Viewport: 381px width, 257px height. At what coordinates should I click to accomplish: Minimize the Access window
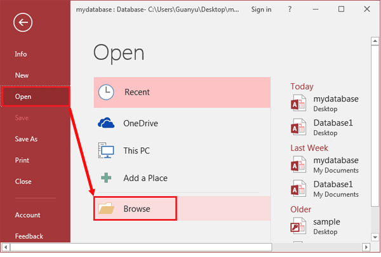[316, 10]
